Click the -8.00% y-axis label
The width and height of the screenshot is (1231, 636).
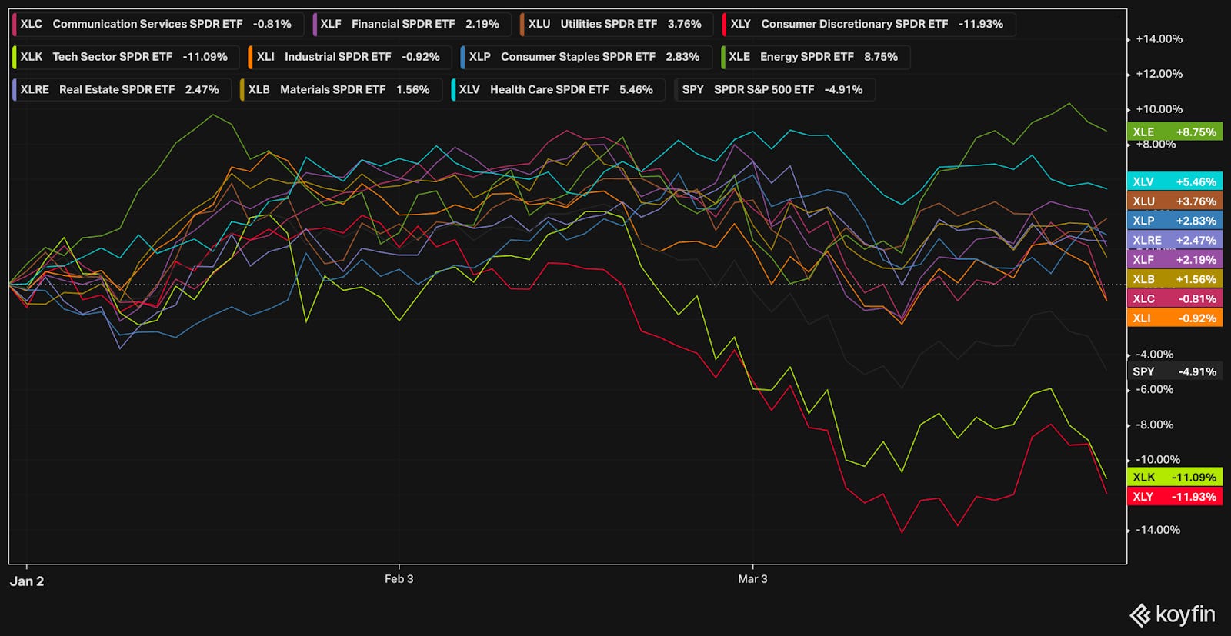pyautogui.click(x=1155, y=425)
